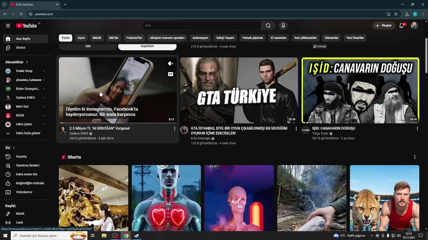Unmute the preview video via speaker icon
Screen dimensions: 428x240
pos(171,64)
